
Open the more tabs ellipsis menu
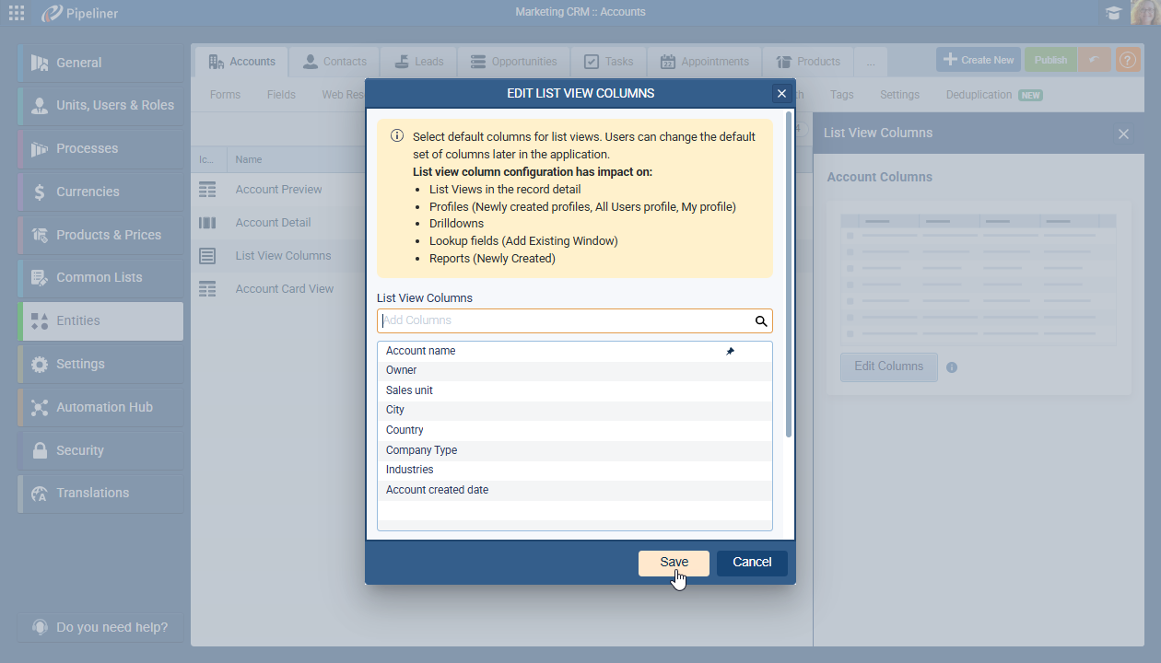pyautogui.click(x=871, y=62)
